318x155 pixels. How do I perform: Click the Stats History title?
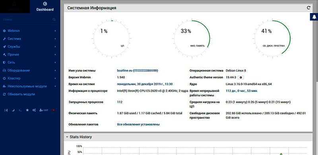pyautogui.click(x=81, y=137)
